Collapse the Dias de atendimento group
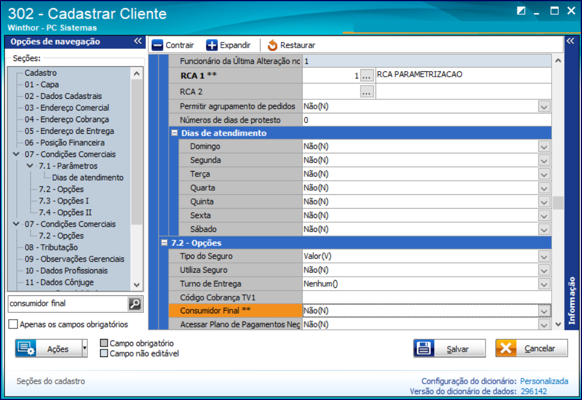The image size is (582, 400). coord(174,133)
